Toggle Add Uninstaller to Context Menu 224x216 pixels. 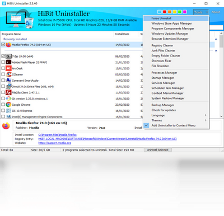(176, 125)
